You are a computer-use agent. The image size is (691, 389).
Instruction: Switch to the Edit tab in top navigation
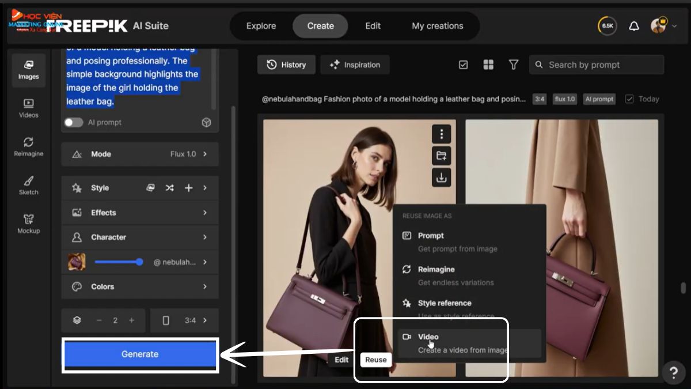(373, 26)
